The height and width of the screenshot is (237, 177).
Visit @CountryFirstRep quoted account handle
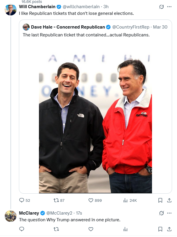131,27
